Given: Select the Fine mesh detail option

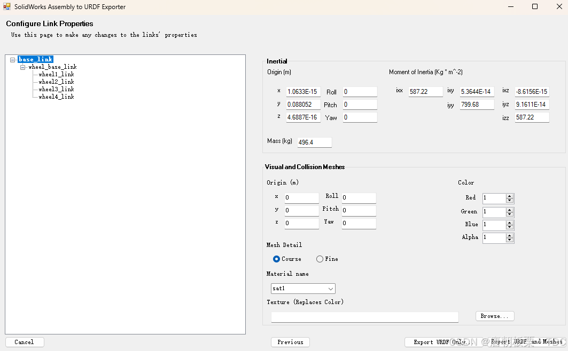Looking at the screenshot, I should click(x=320, y=259).
